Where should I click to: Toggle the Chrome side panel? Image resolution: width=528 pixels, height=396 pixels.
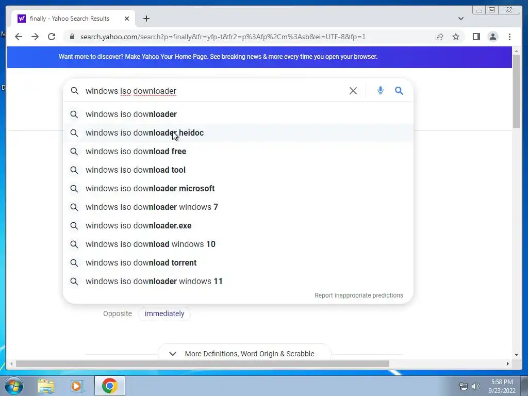[x=476, y=37]
